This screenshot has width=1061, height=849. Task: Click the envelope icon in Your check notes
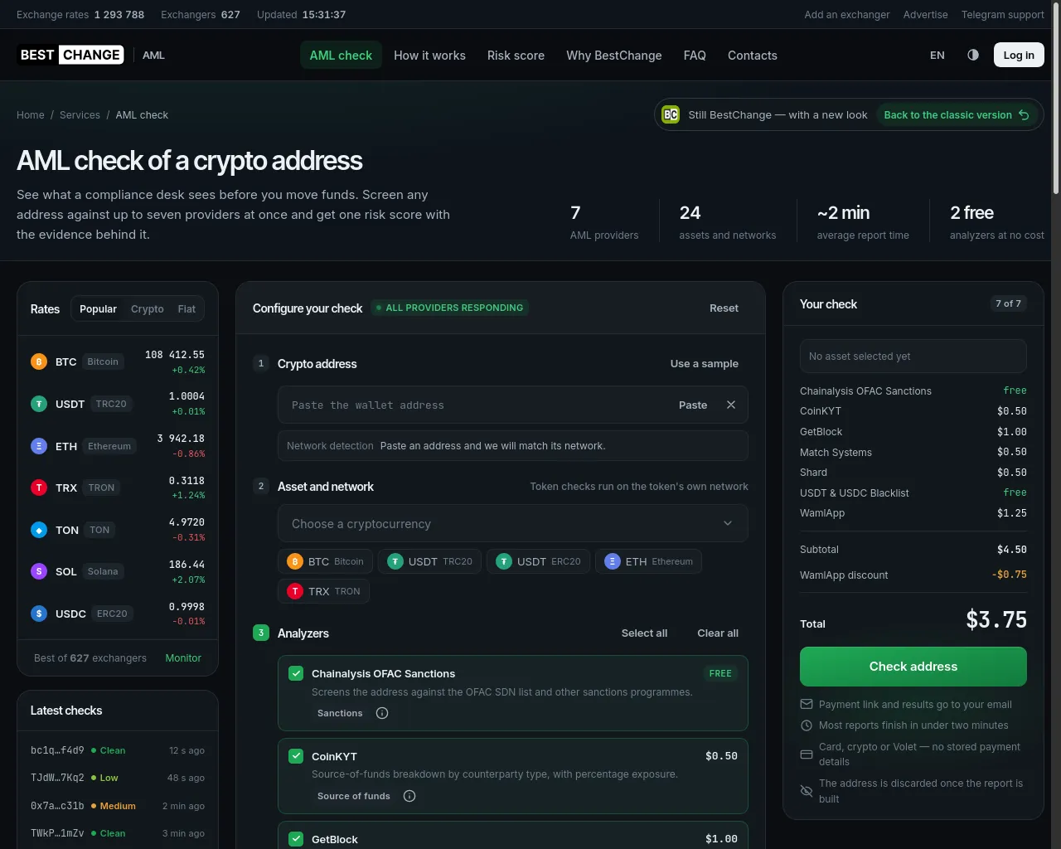click(807, 704)
